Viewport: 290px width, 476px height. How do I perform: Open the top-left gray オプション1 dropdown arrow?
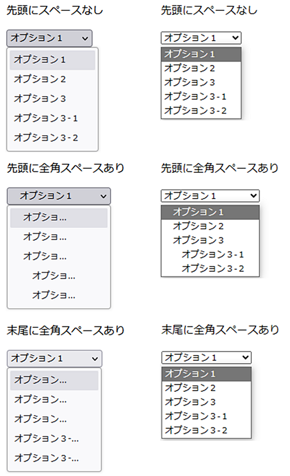pyautogui.click(x=85, y=39)
